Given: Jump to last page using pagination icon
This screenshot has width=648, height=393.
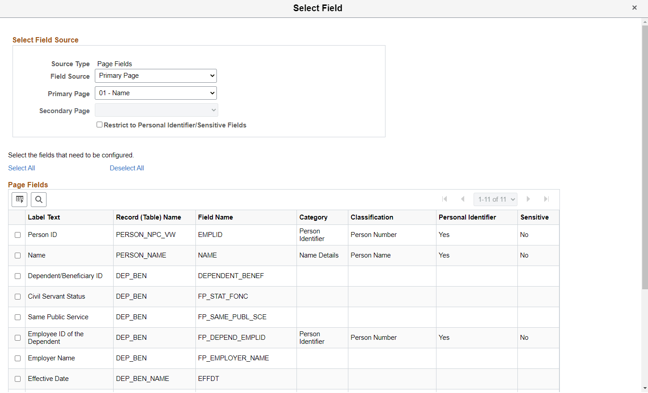Looking at the screenshot, I should pos(546,199).
